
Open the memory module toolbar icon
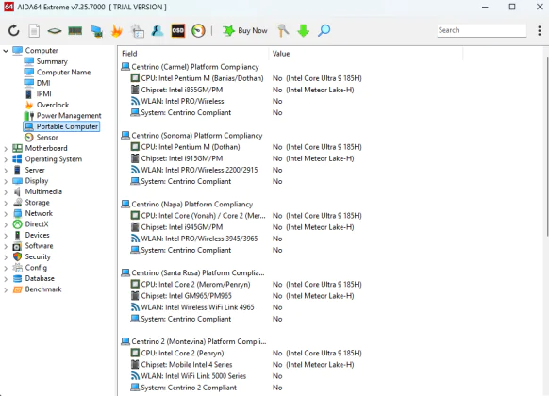coord(75,31)
